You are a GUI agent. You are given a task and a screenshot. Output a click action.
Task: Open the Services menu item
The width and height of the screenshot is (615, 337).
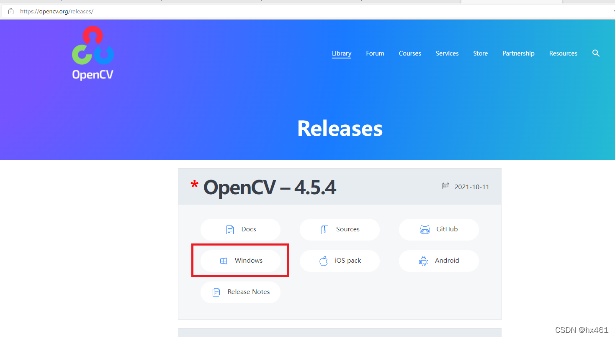click(x=447, y=53)
